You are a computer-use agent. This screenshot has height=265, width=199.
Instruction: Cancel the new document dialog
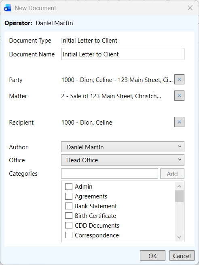(x=182, y=256)
